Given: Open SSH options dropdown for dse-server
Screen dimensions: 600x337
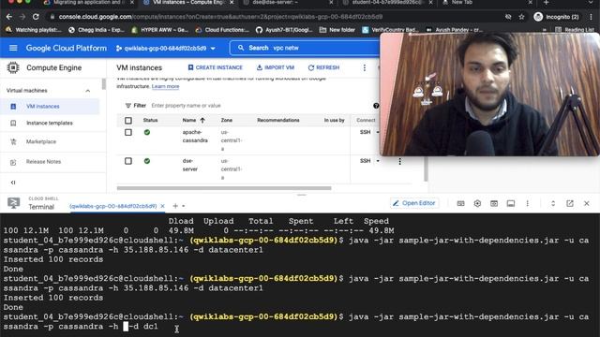Looking at the screenshot, I should pos(378,161).
